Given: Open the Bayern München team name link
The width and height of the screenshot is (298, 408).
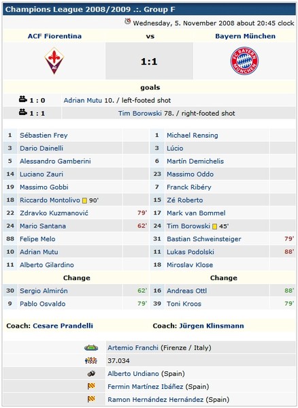Looking at the screenshot, I should (245, 36).
